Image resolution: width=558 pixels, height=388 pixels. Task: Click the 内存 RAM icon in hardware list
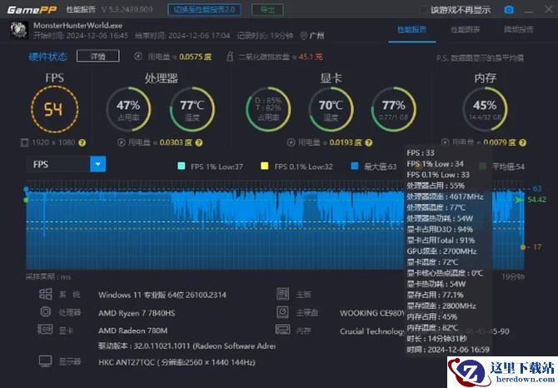click(282, 330)
